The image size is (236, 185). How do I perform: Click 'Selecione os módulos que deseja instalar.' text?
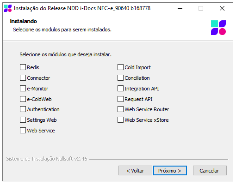click(x=65, y=54)
